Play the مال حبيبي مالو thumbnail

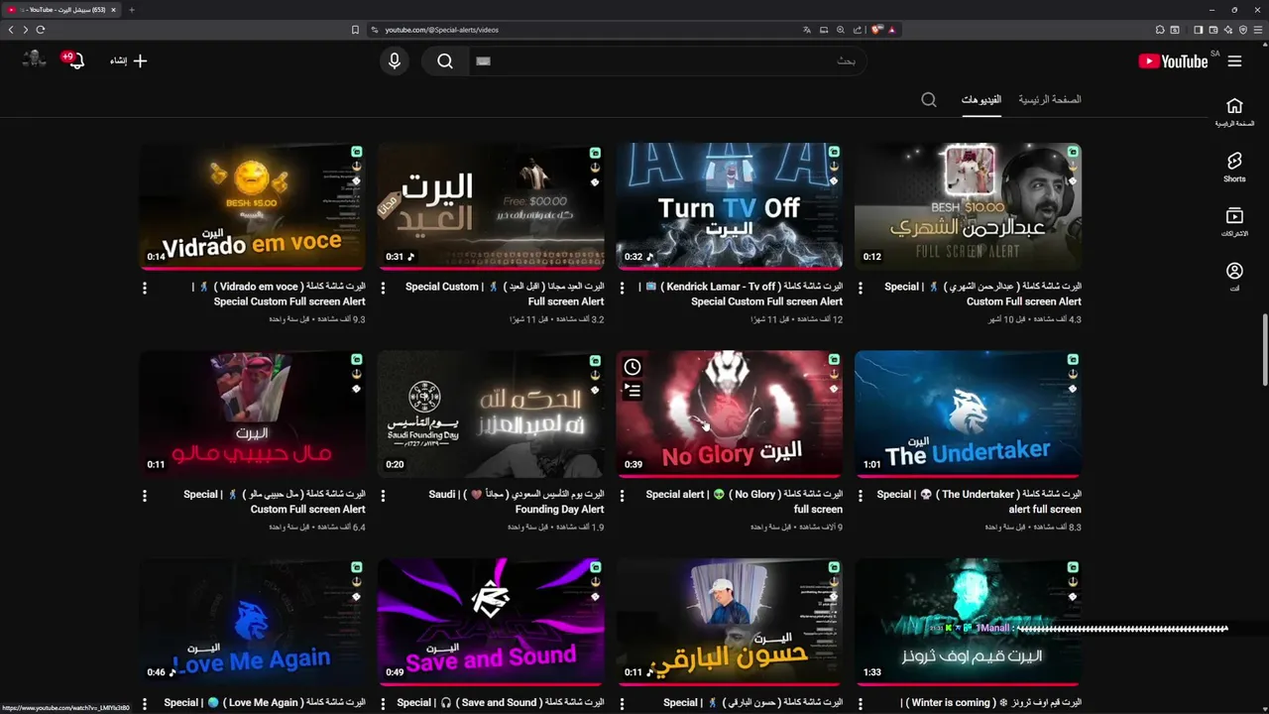tap(252, 414)
